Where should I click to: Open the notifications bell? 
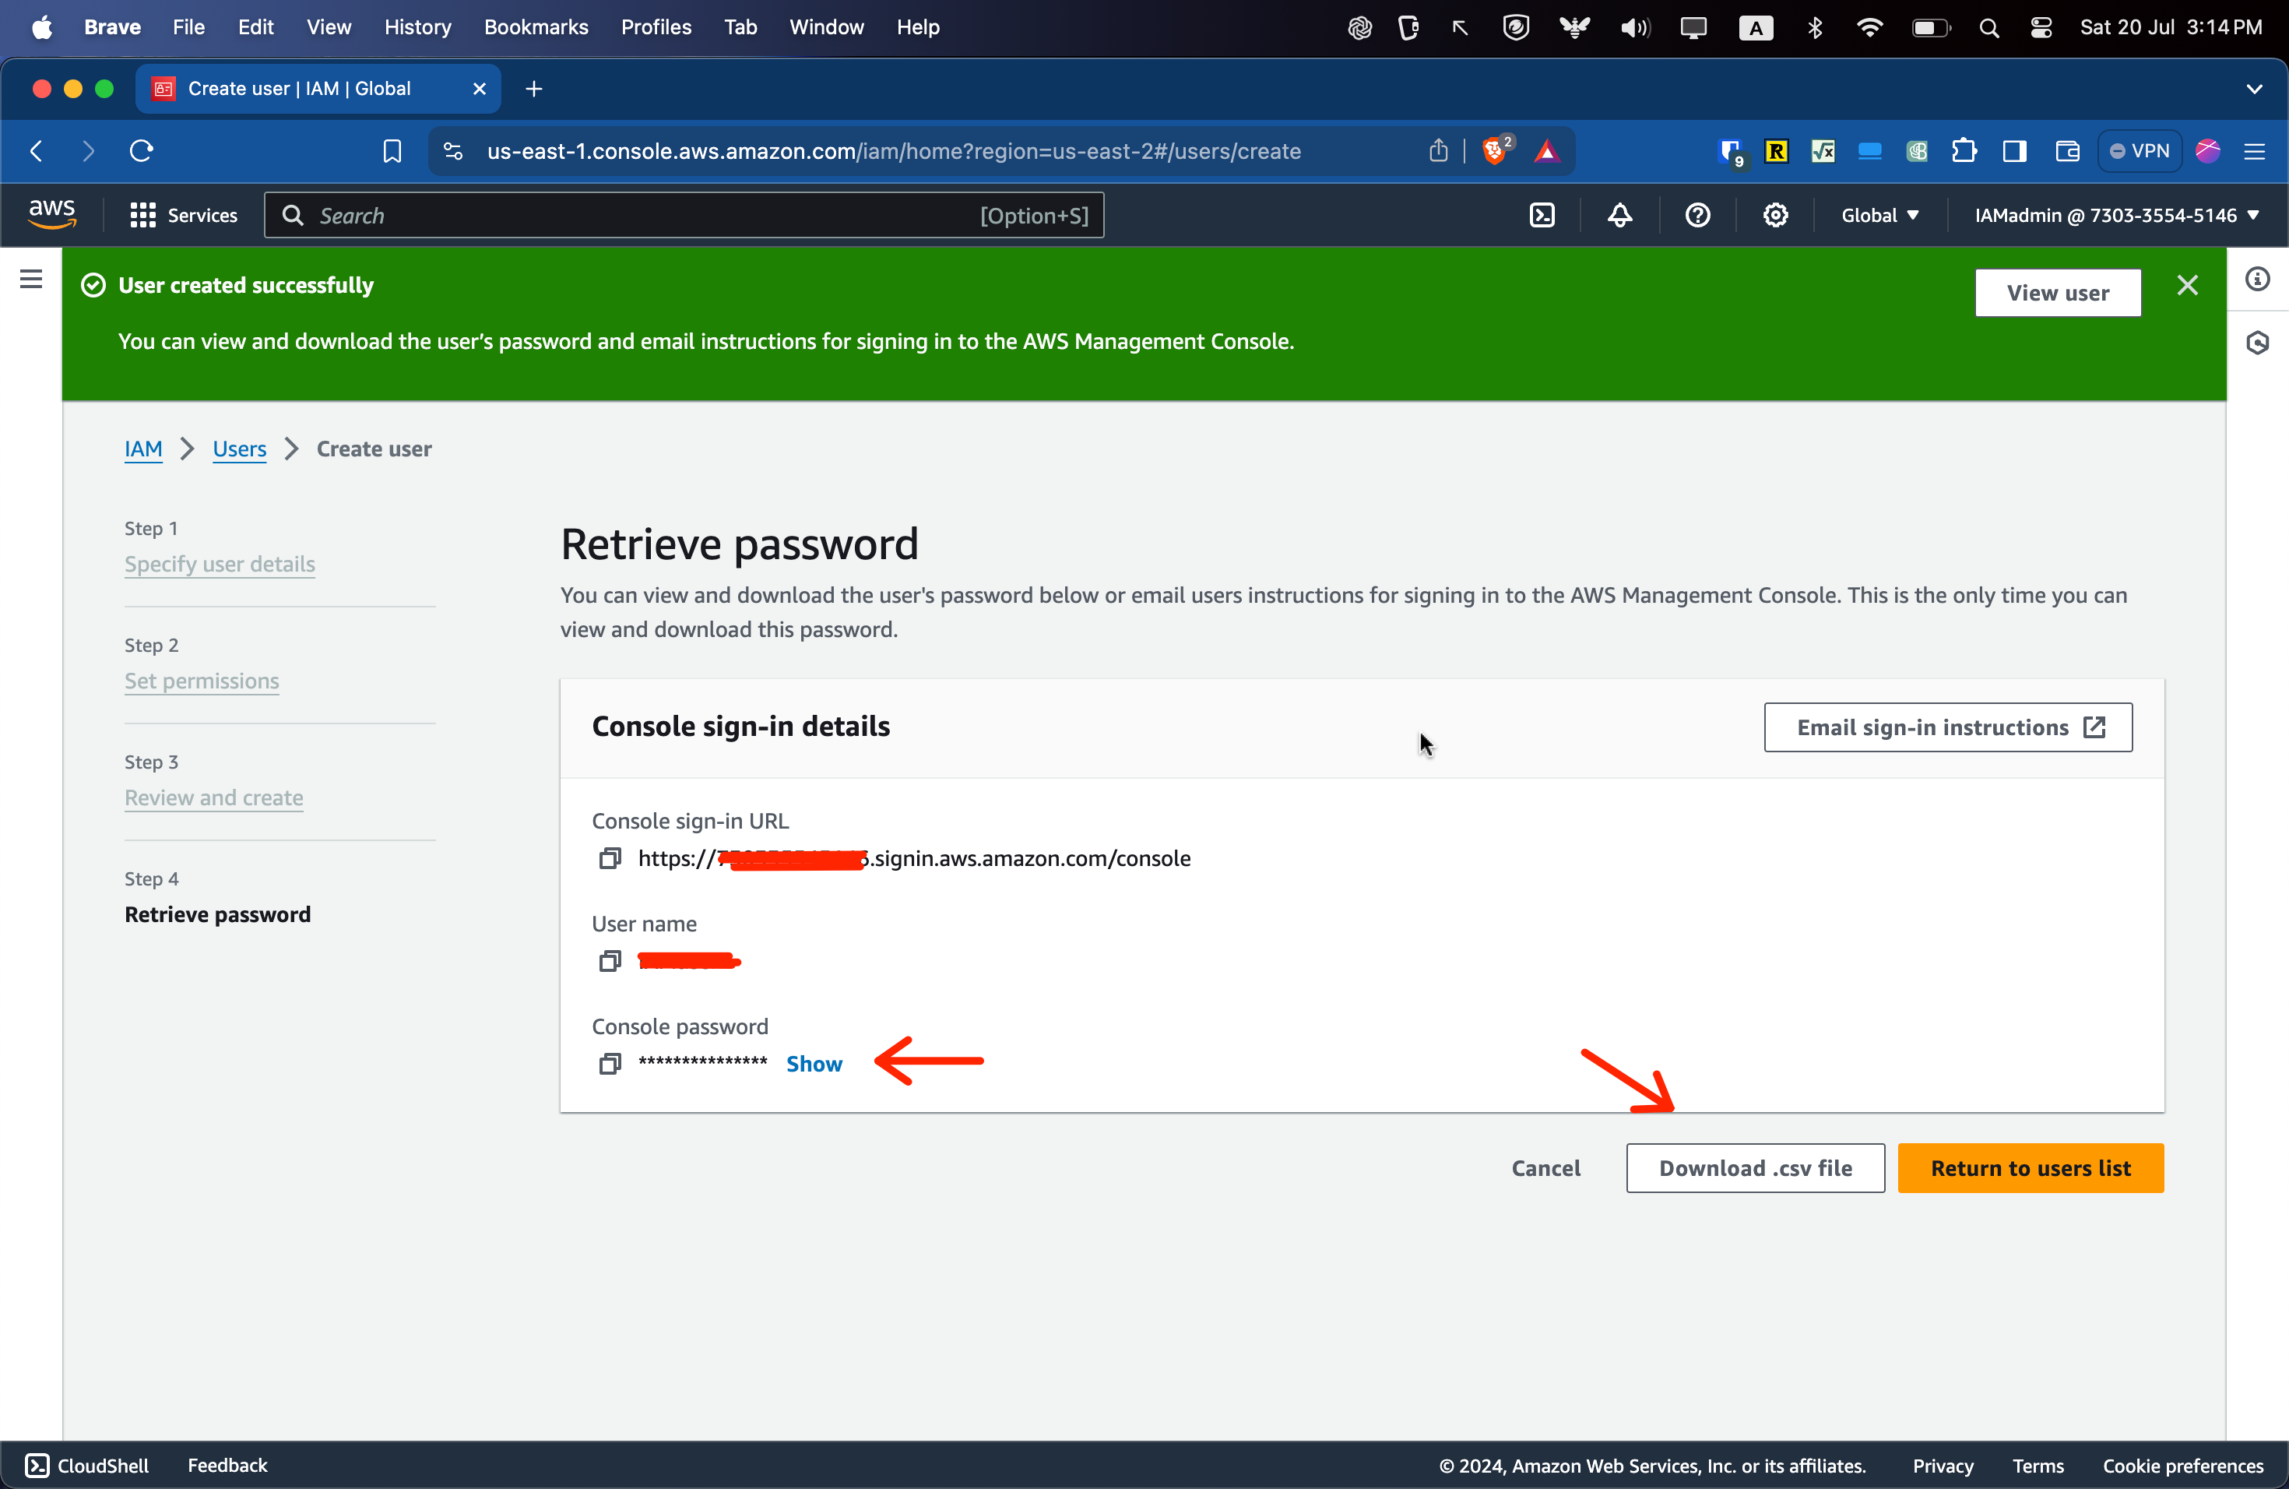[1619, 216]
